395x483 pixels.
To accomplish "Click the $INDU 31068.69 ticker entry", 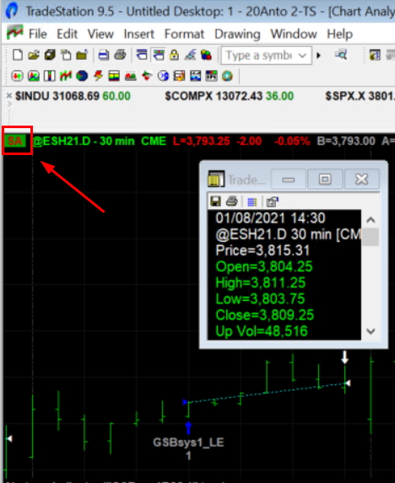I will click(73, 96).
